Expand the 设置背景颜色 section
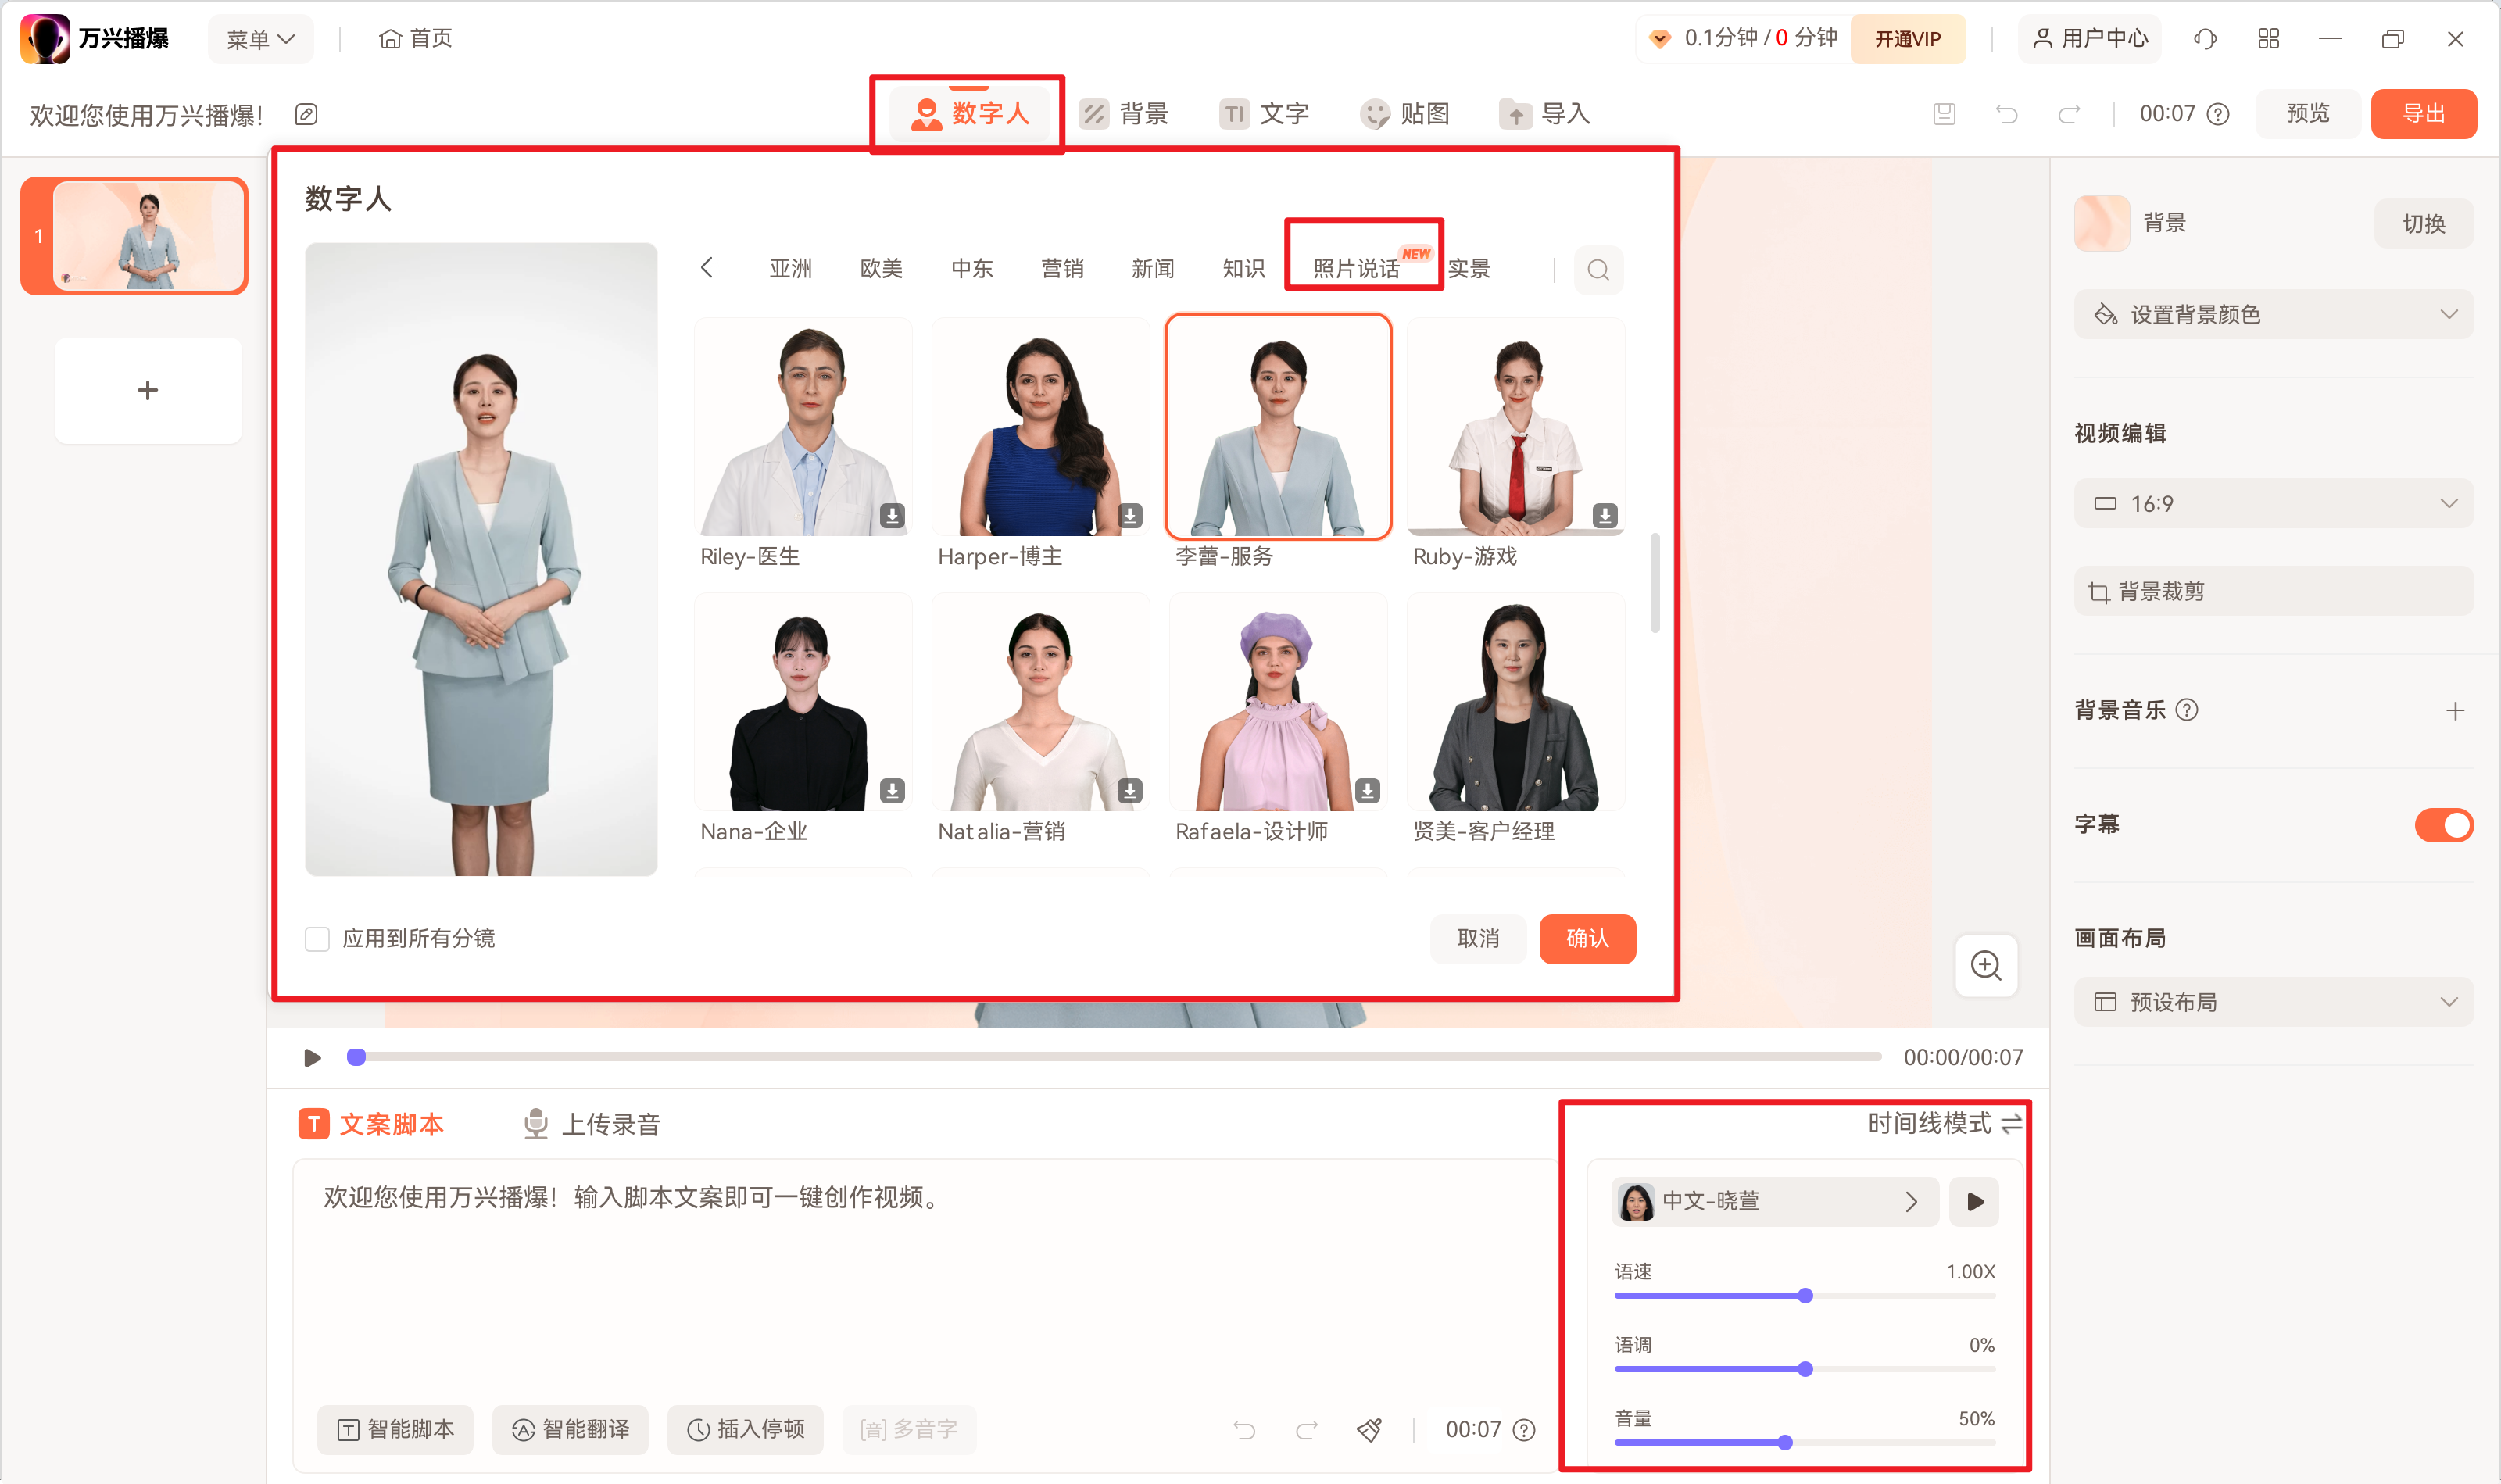 (2273, 314)
